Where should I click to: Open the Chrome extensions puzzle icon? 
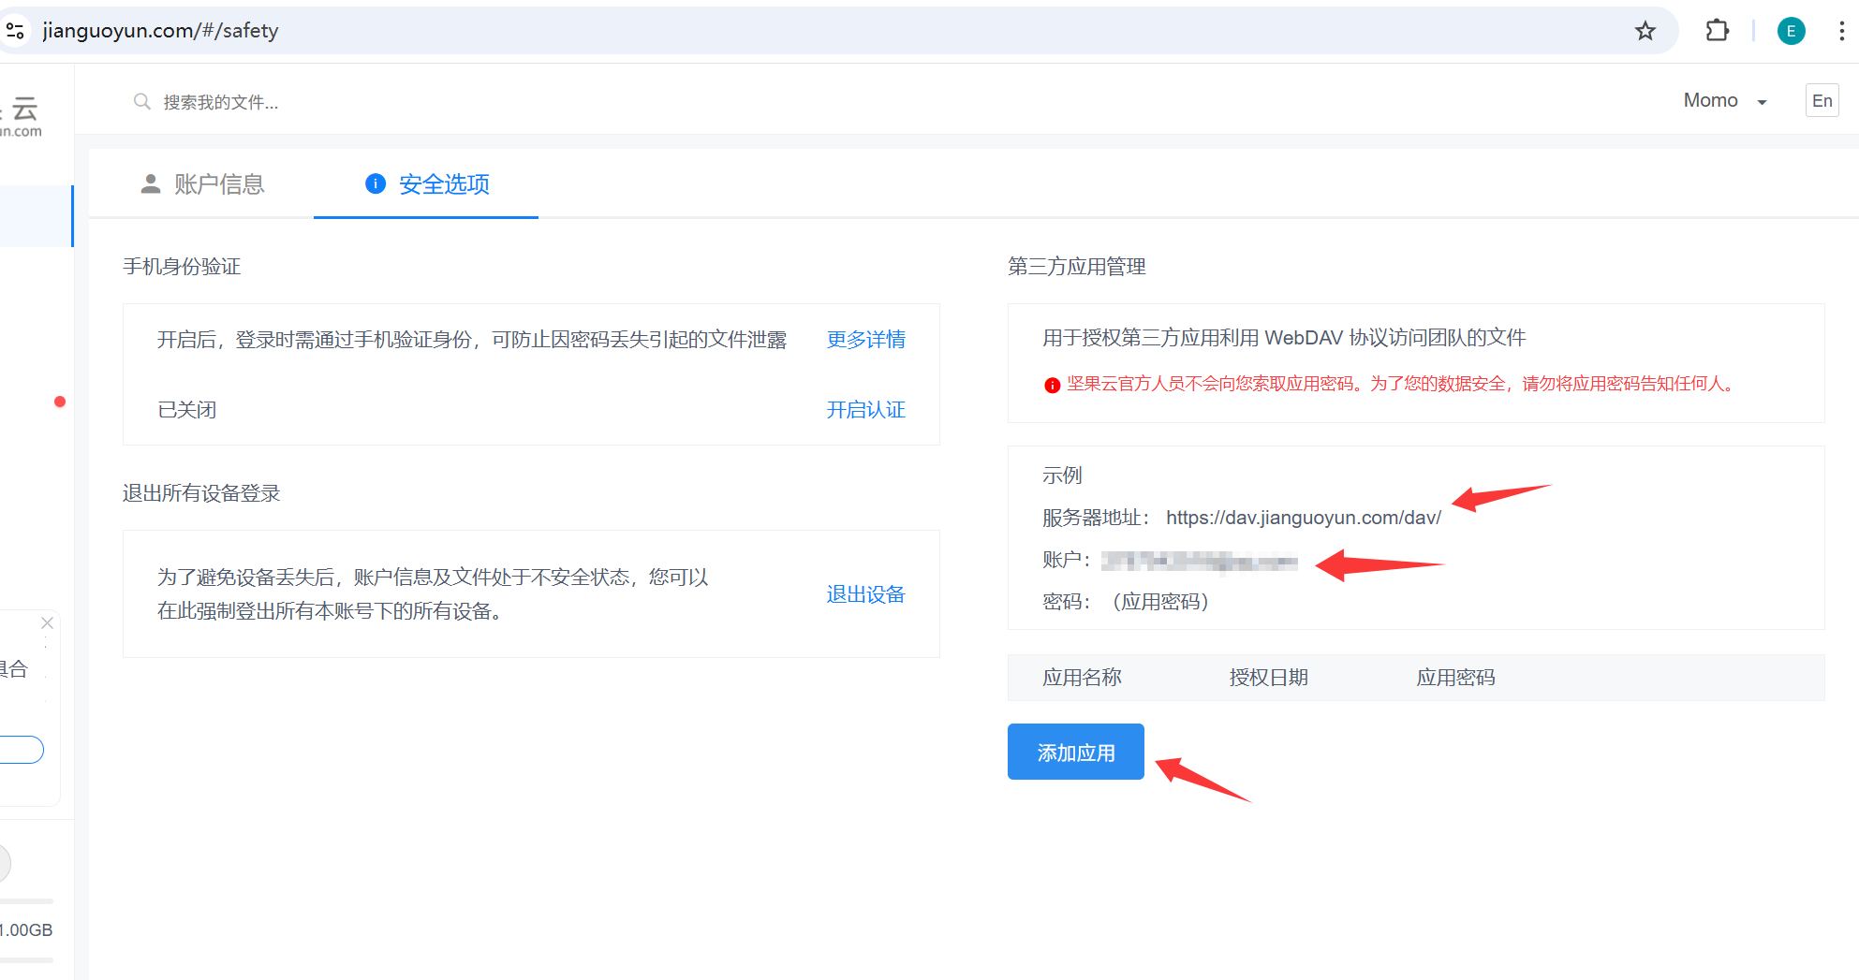[x=1717, y=31]
